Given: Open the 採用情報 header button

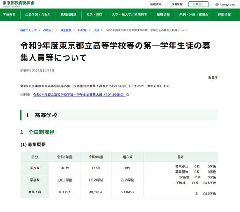Looking at the screenshot, I should (177, 4).
